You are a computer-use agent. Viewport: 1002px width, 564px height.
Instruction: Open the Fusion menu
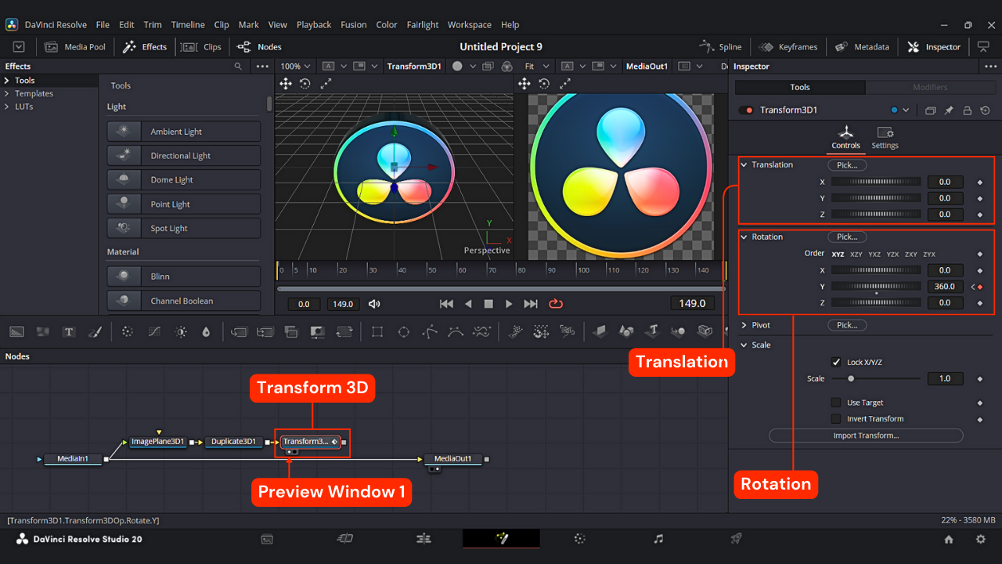[353, 25]
